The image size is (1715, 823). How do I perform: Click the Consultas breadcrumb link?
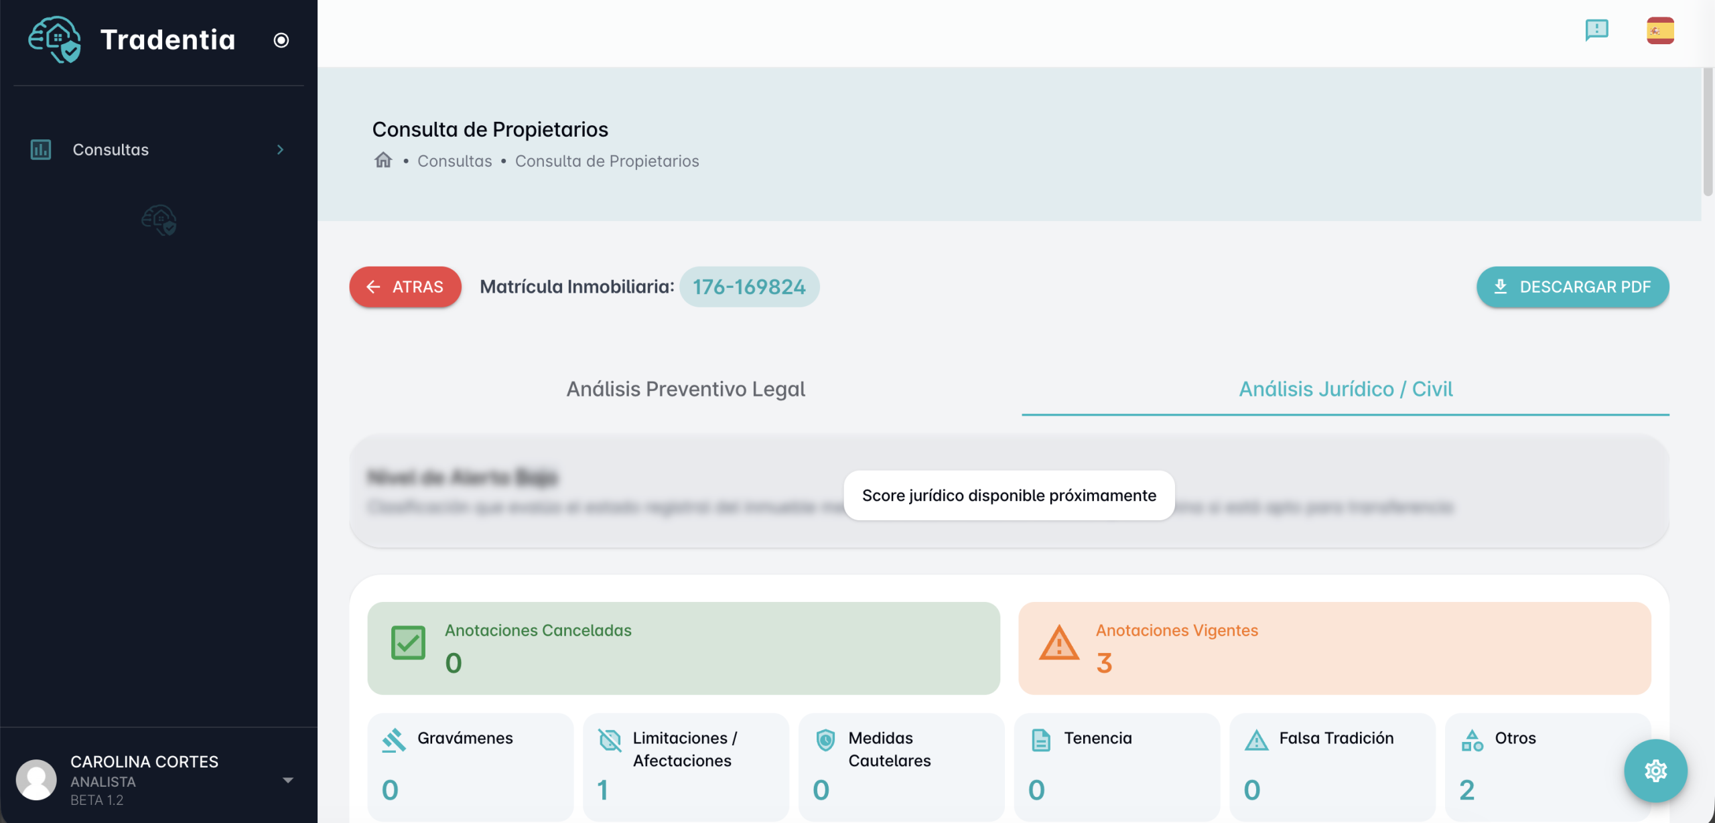pos(454,161)
